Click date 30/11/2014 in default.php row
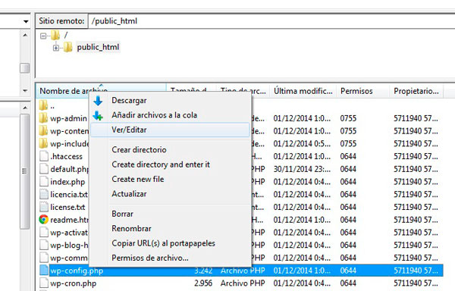 [302, 169]
